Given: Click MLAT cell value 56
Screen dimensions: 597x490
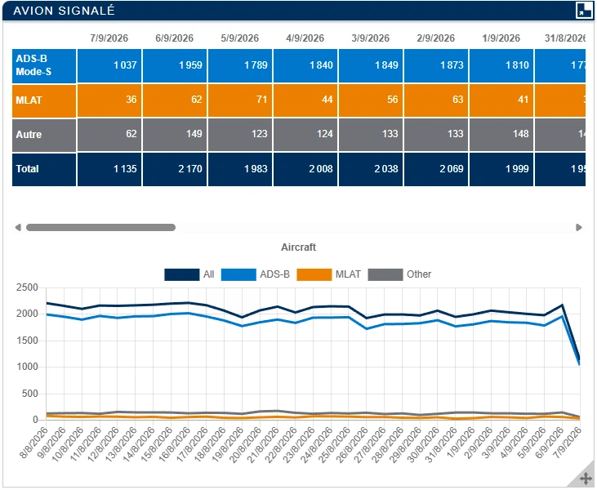Looking at the screenshot, I should [371, 100].
